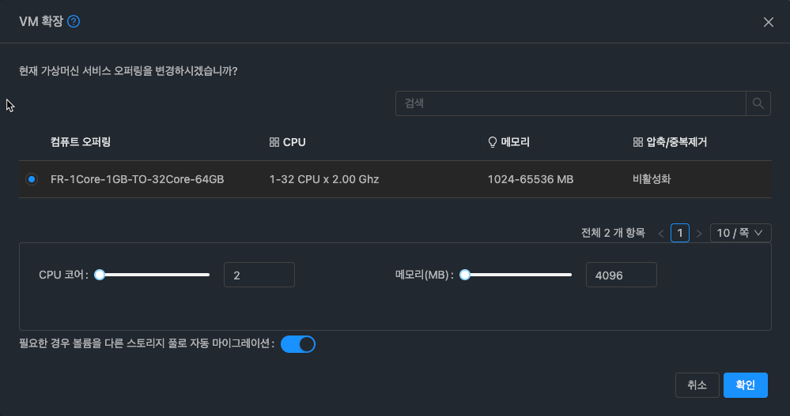The image size is (790, 416).
Task: Open the 10 / 쪽 page size dropdown
Action: point(740,233)
